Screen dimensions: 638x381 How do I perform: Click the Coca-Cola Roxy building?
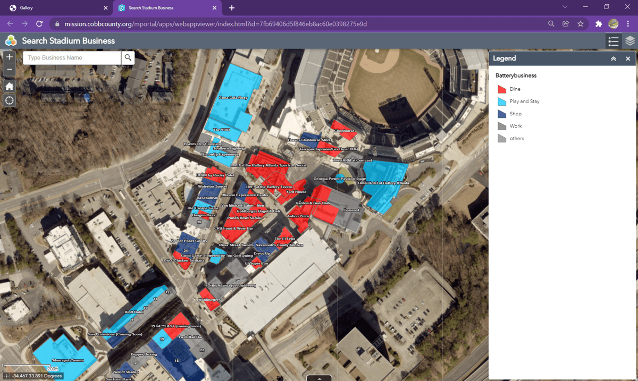[233, 98]
